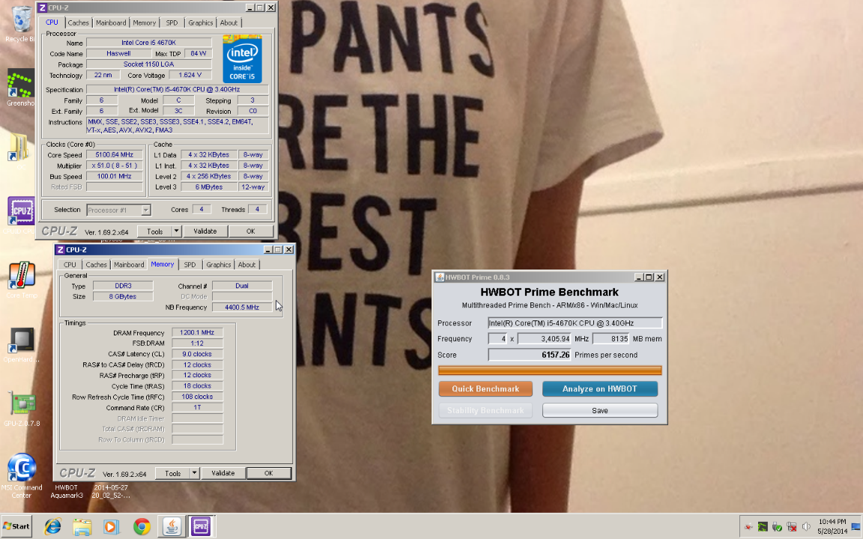Expand Tools dropdown arrow in lower CPU-Z window
863x539 pixels.
(194, 474)
